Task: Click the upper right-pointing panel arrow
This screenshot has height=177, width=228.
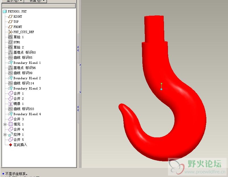Action: 80,65
